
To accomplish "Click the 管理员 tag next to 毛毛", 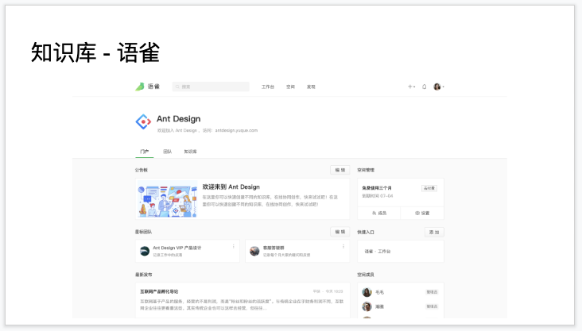I will pos(432,292).
